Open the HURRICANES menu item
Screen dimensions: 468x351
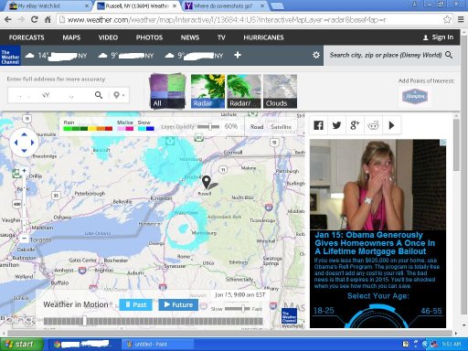[263, 37]
